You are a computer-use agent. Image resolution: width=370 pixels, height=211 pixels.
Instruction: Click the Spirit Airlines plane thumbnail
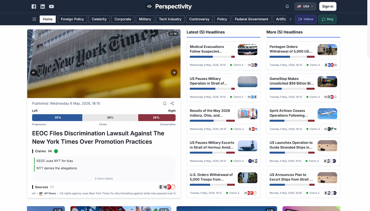(x=327, y=114)
